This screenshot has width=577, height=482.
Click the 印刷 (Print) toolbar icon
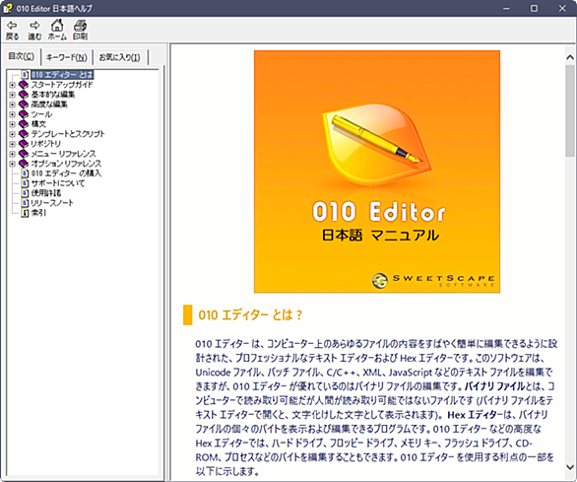80,30
